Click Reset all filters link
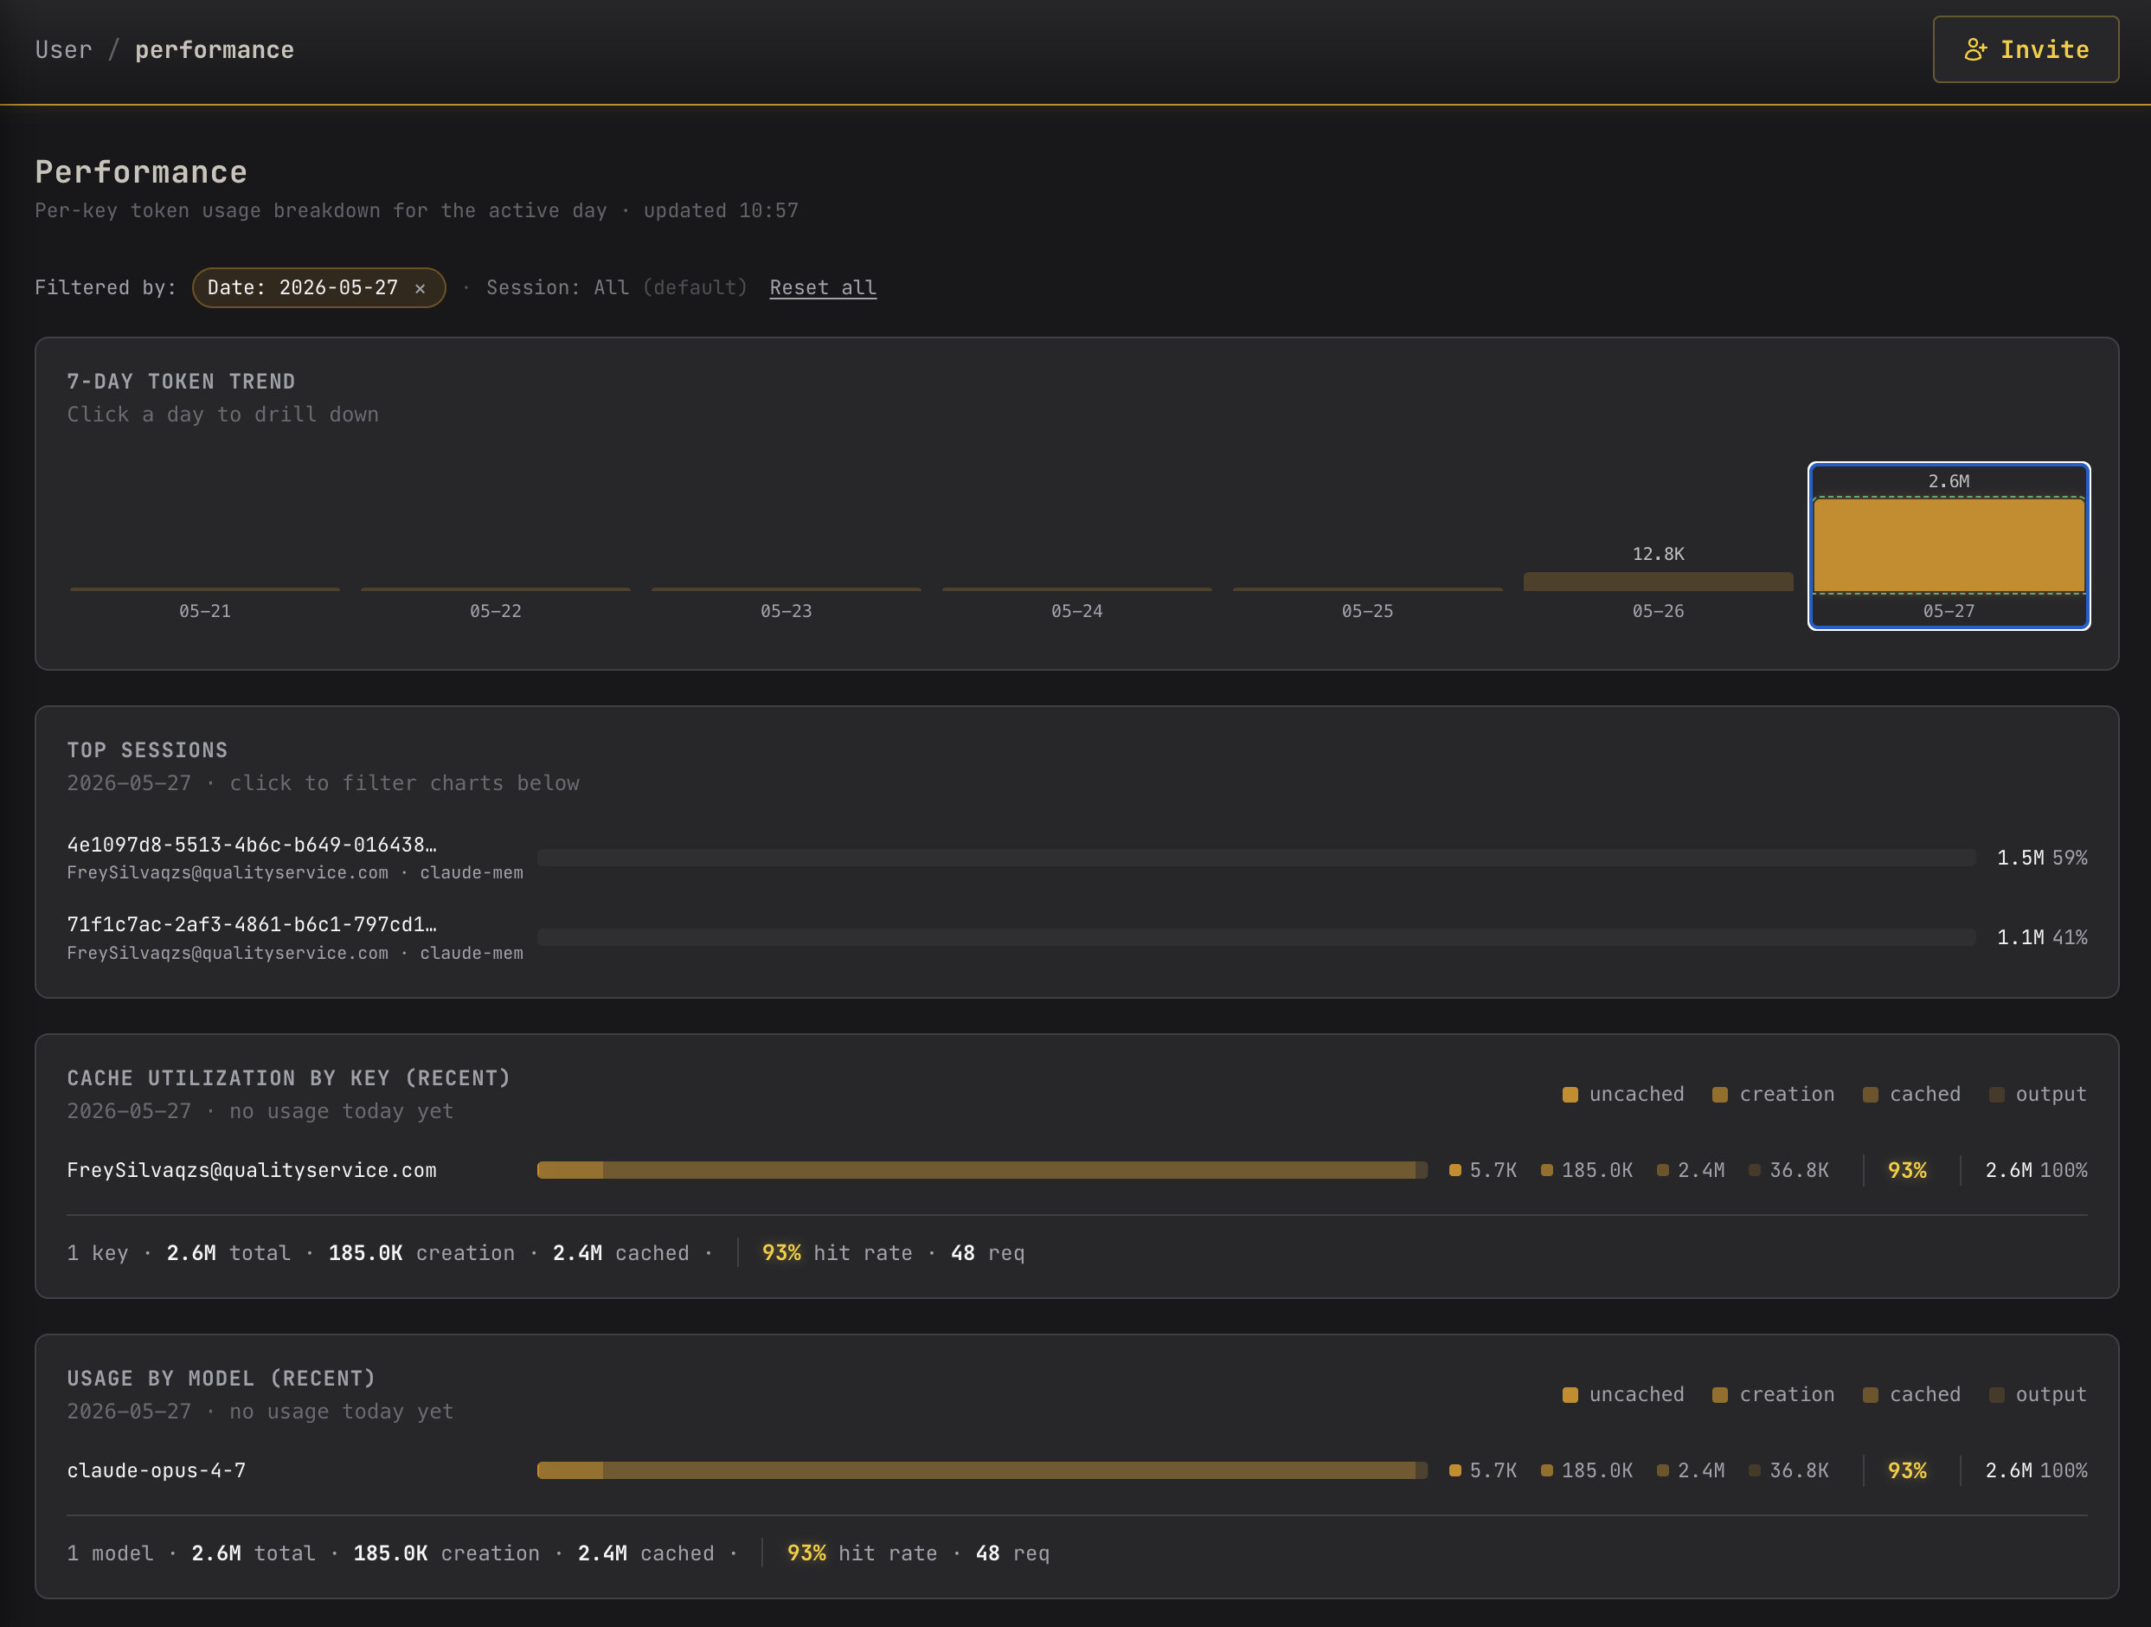The image size is (2151, 1627). pyautogui.click(x=823, y=288)
